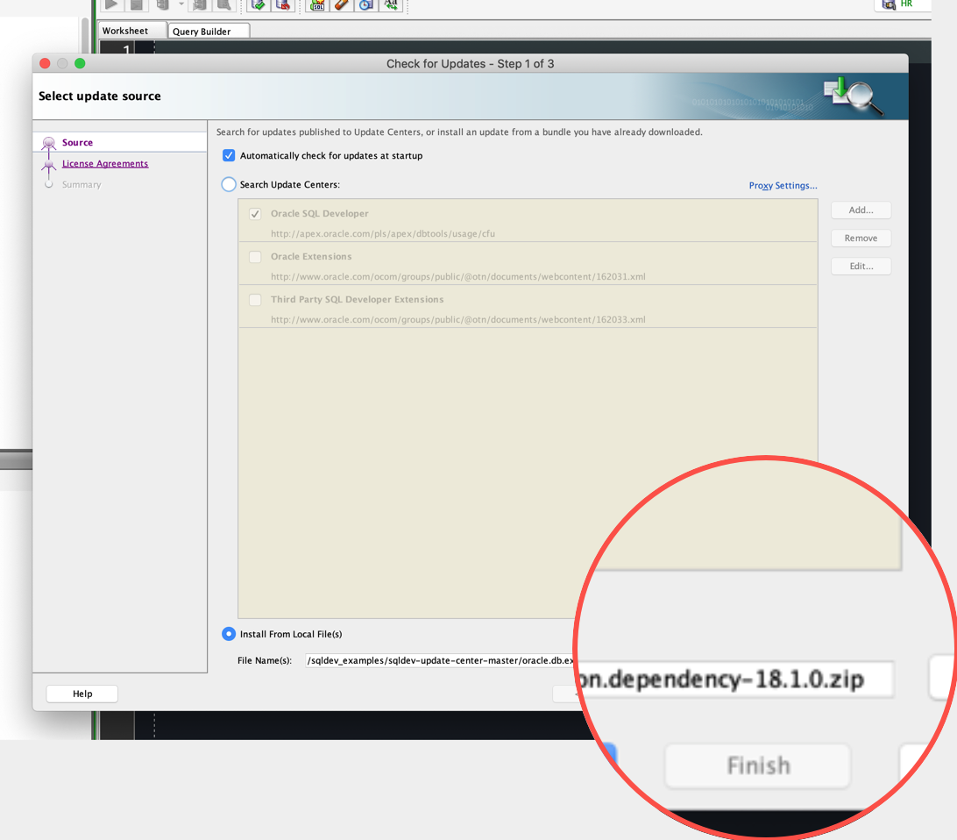The width and height of the screenshot is (957, 840).
Task: Open the Explain Plan dropdown arrow
Action: coord(181,4)
